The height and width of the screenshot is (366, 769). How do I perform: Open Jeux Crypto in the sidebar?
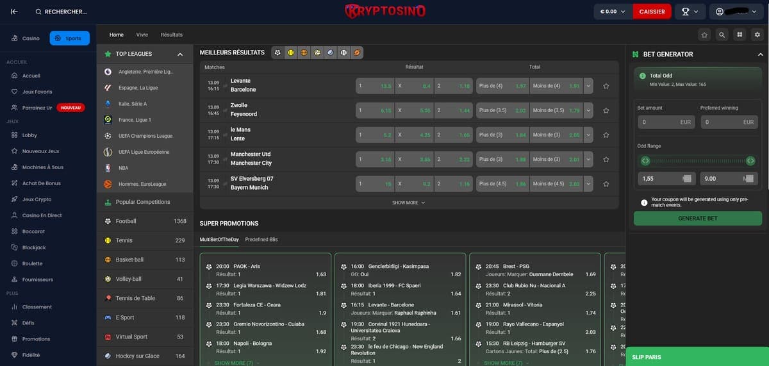click(x=37, y=199)
